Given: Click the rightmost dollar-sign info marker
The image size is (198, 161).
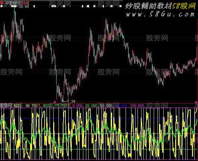Looking at the screenshot, I should [103, 6].
